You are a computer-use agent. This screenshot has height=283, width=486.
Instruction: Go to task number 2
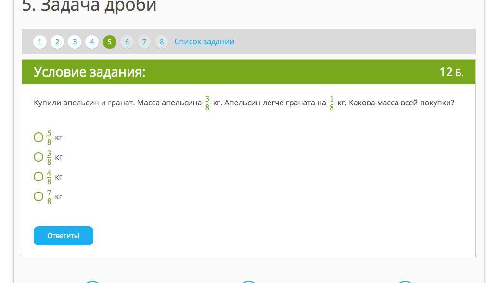[57, 42]
